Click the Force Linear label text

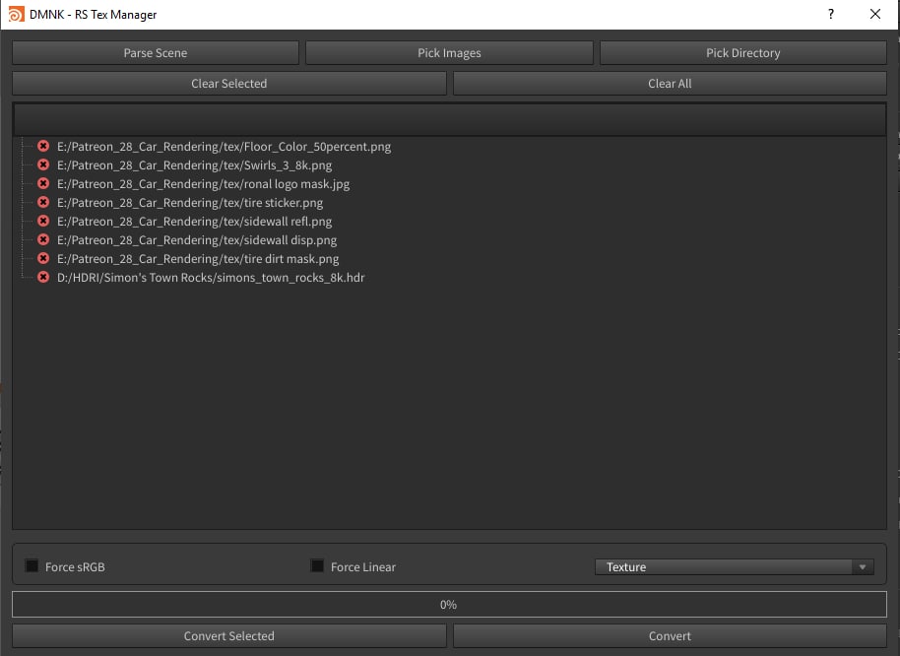click(x=363, y=567)
